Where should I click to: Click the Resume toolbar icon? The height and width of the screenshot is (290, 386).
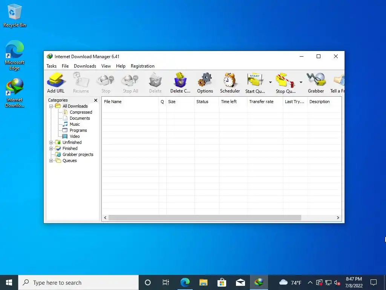click(x=81, y=83)
